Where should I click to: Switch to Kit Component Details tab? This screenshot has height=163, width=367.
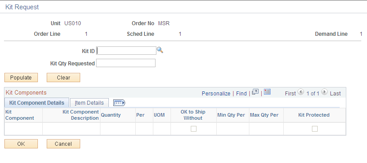click(37, 103)
